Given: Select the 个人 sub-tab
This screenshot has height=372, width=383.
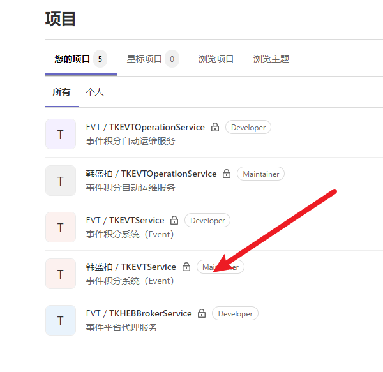Looking at the screenshot, I should [x=94, y=92].
